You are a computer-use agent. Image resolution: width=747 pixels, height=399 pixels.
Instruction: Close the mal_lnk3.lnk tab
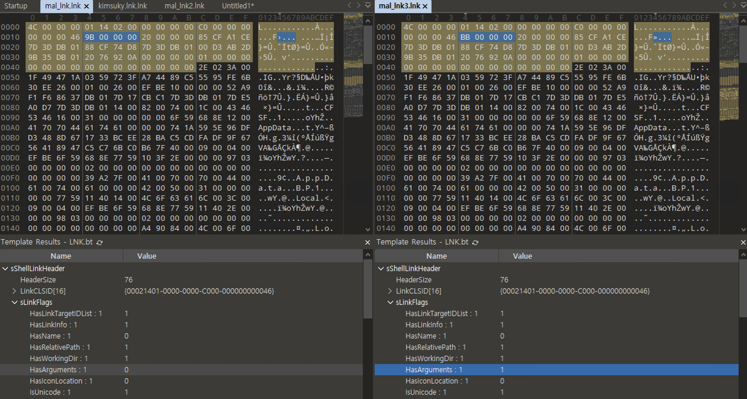pyautogui.click(x=425, y=6)
